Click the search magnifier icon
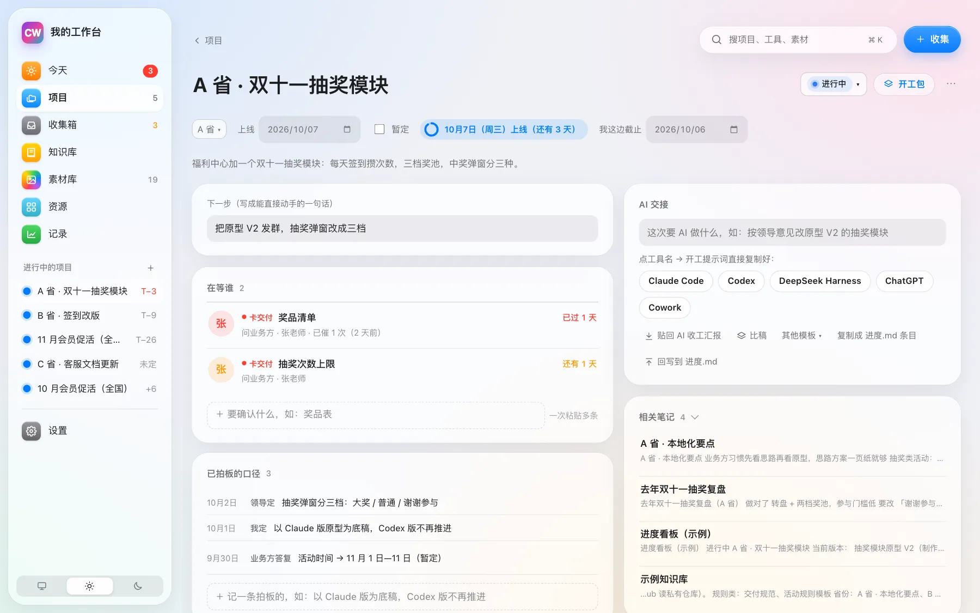Viewport: 980px width, 613px height. 716,39
